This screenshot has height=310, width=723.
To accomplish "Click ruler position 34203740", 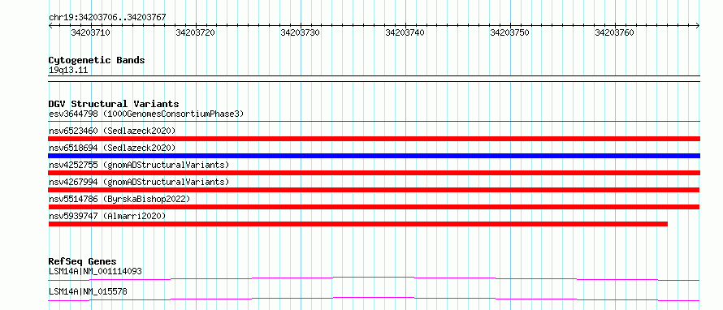I will pos(405,32).
